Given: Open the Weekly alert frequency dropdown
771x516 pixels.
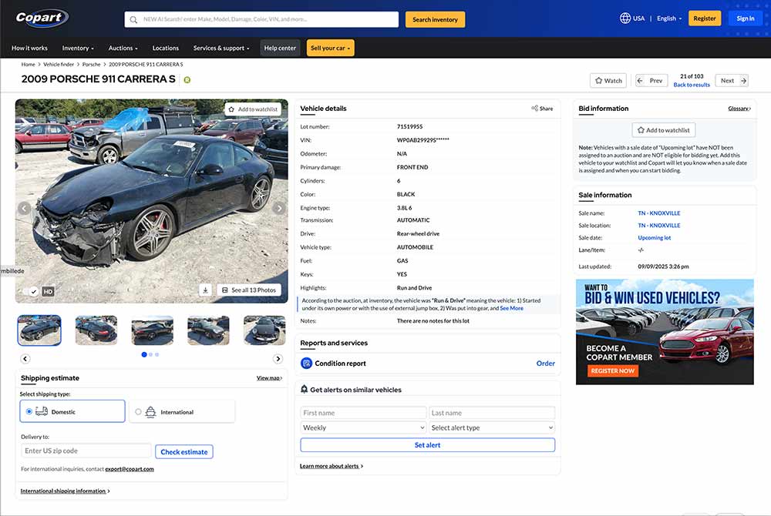Looking at the screenshot, I should pos(362,427).
